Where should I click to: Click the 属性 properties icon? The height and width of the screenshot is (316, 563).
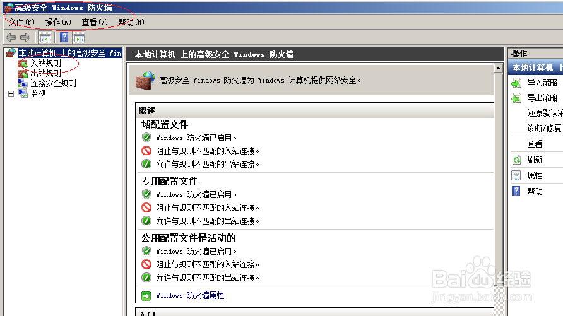click(x=516, y=175)
